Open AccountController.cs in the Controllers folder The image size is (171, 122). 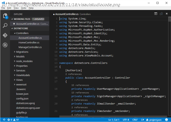(30, 38)
